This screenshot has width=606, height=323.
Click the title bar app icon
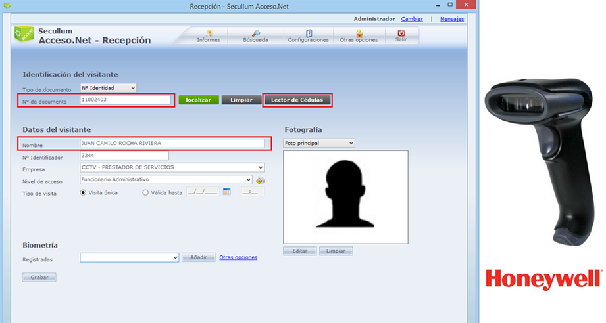7,5
